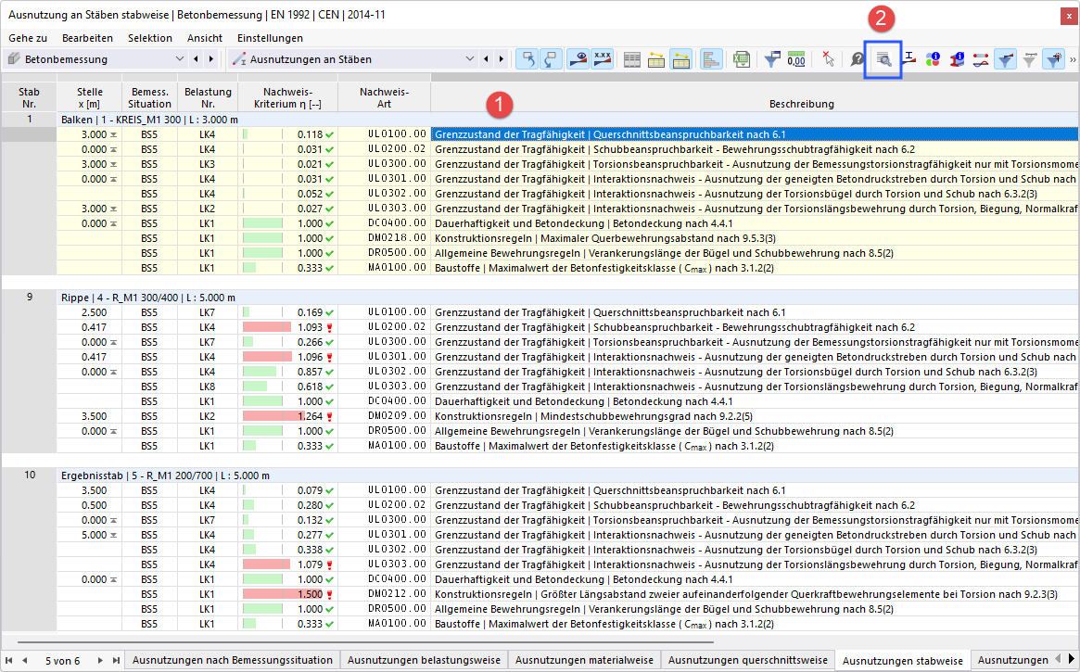Go to previous entry of Betonbemessung selector
This screenshot has height=672, width=1080.
click(x=197, y=59)
